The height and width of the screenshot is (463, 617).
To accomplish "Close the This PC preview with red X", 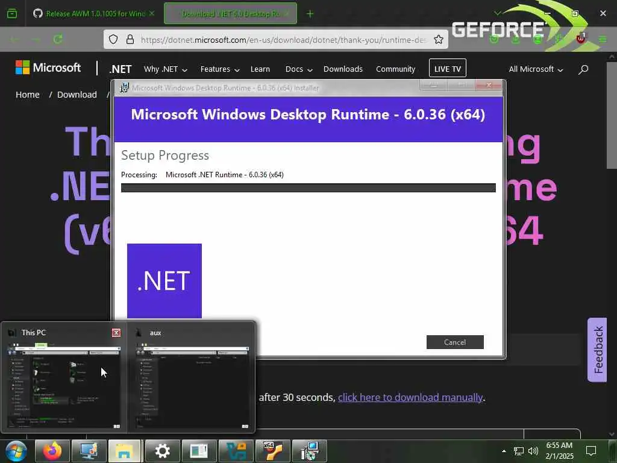I will coord(116,333).
